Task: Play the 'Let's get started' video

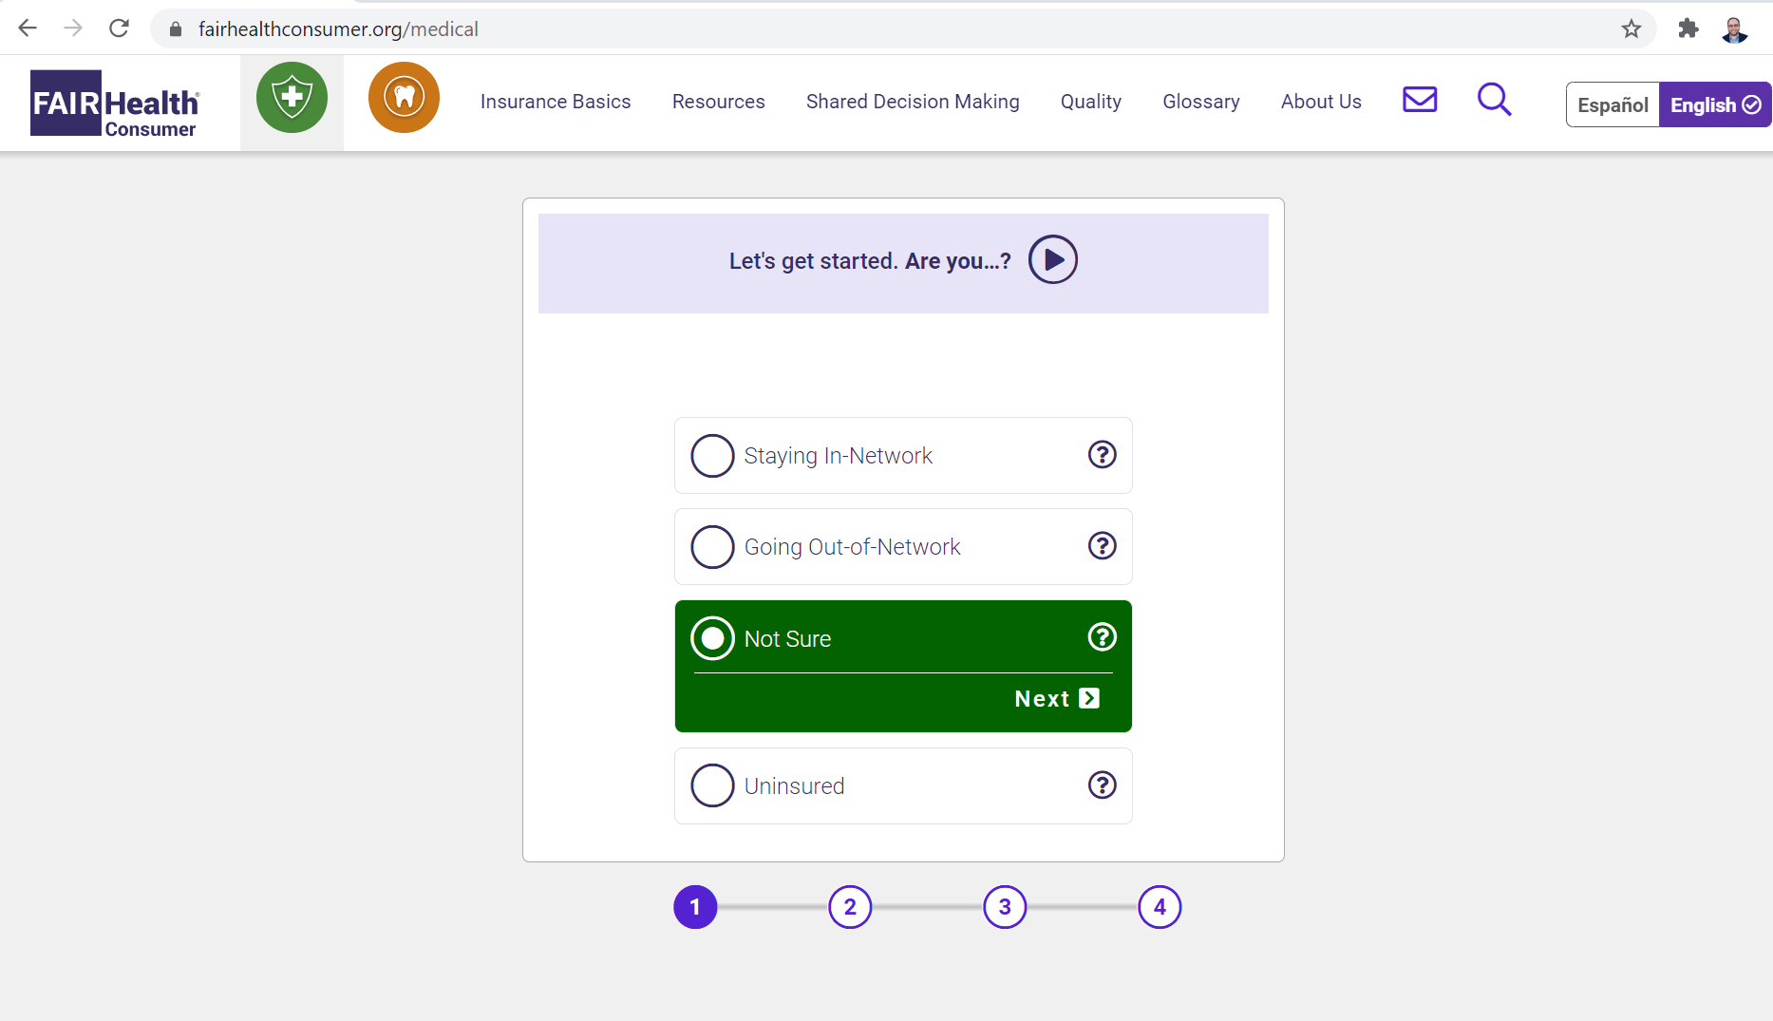Action: [1052, 260]
